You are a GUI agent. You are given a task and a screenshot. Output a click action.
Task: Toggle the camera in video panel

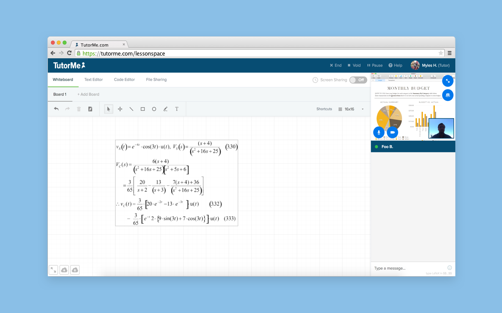point(392,132)
